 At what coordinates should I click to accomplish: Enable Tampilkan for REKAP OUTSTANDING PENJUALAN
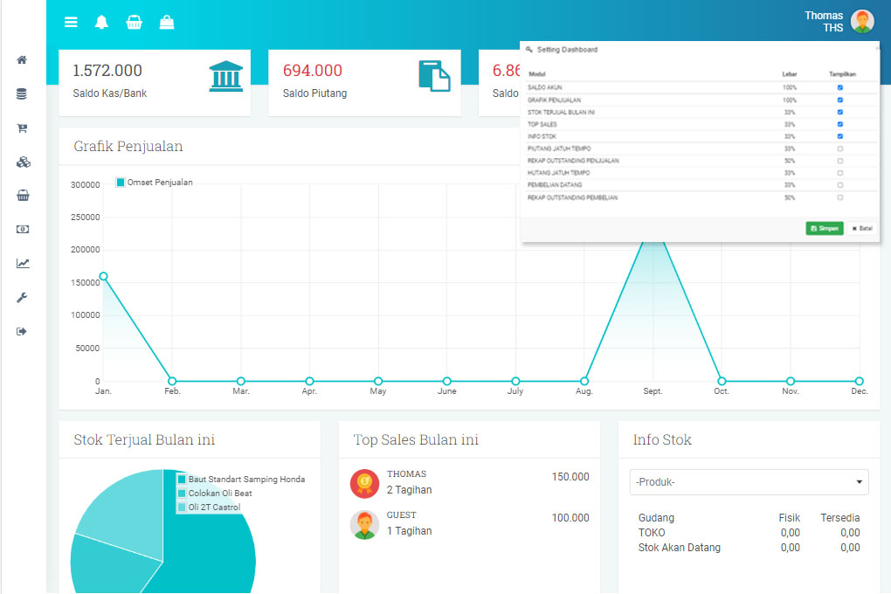(x=839, y=161)
